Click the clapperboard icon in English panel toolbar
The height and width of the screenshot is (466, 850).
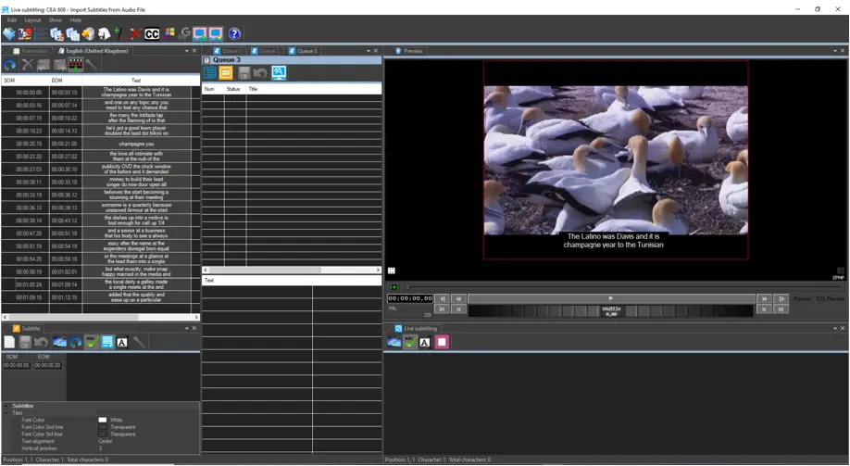[x=76, y=65]
